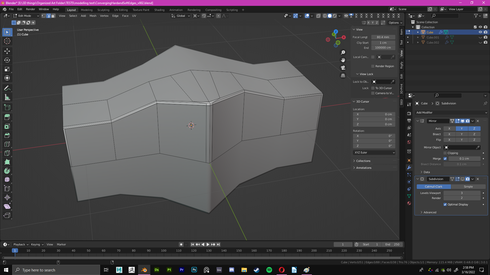490x275 pixels.
Task: Remove the Mirror modifier with X
Action: (478, 121)
